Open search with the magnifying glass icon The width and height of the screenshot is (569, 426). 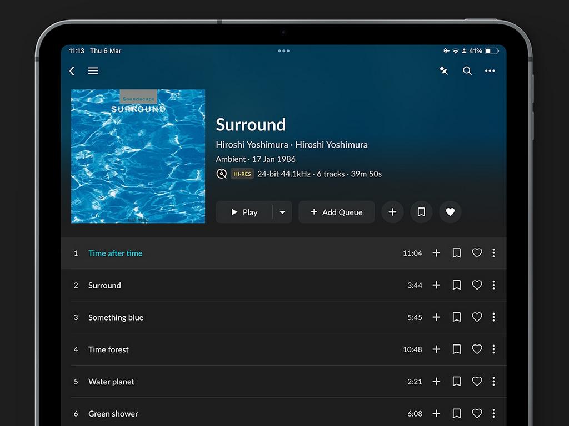click(x=467, y=71)
